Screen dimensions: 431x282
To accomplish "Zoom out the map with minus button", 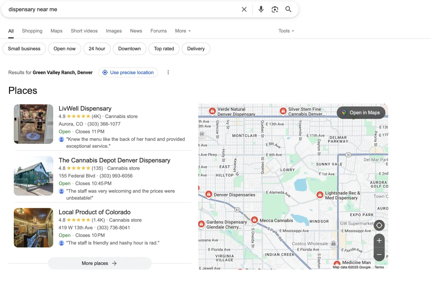I will click(x=379, y=254).
